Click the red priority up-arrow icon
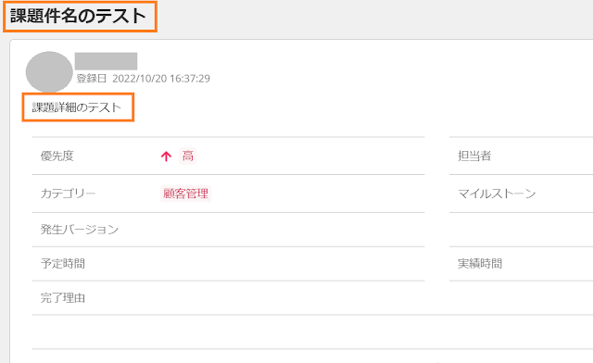The image size is (593, 363). coord(166,156)
